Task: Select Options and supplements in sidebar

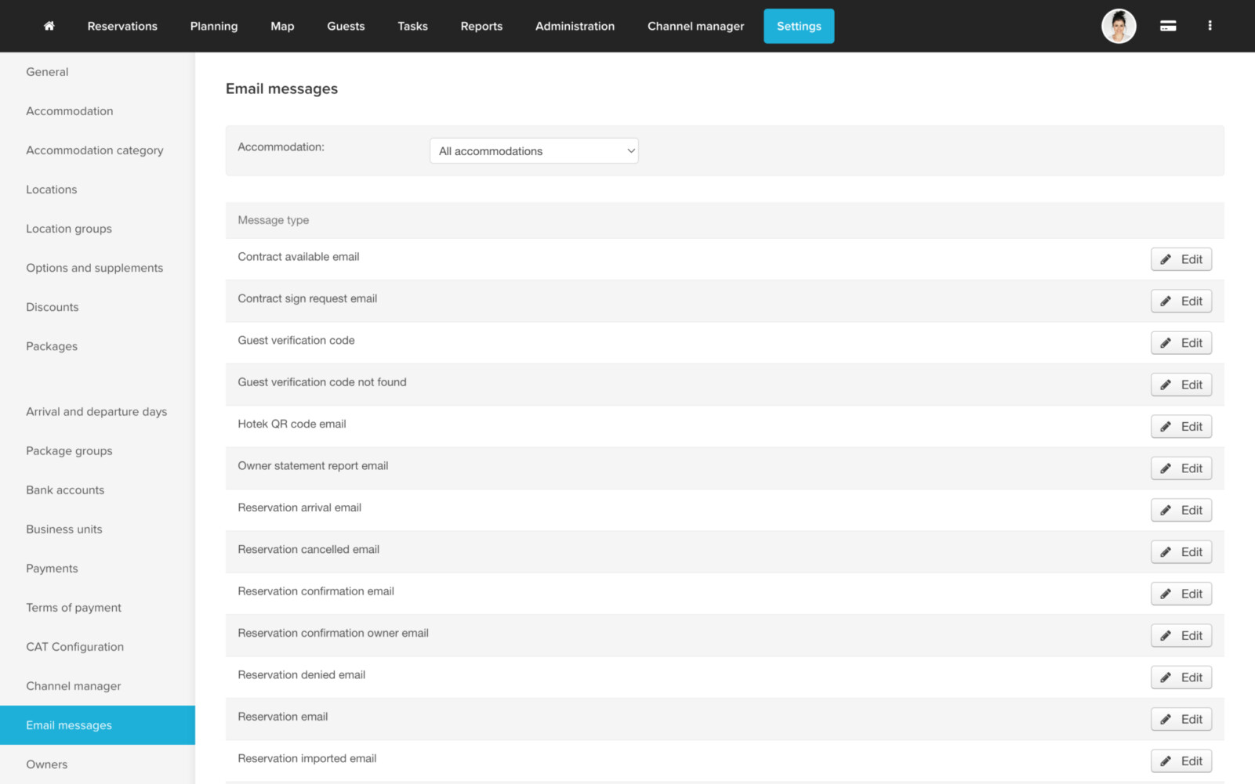Action: pos(95,268)
